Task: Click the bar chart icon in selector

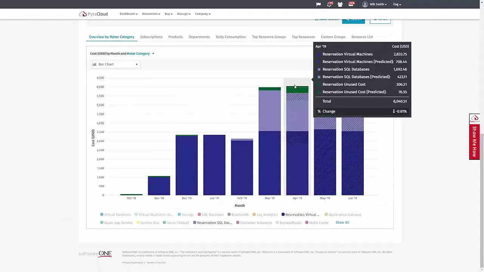Action: [95, 64]
